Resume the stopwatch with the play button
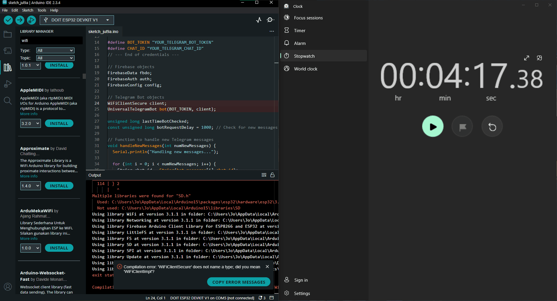The width and height of the screenshot is (557, 301). point(433,126)
